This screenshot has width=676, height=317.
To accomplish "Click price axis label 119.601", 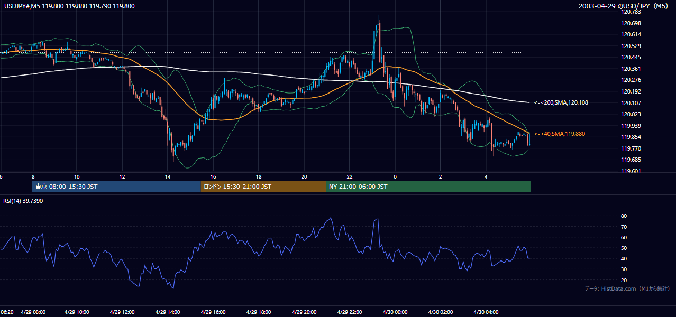I will [632, 171].
